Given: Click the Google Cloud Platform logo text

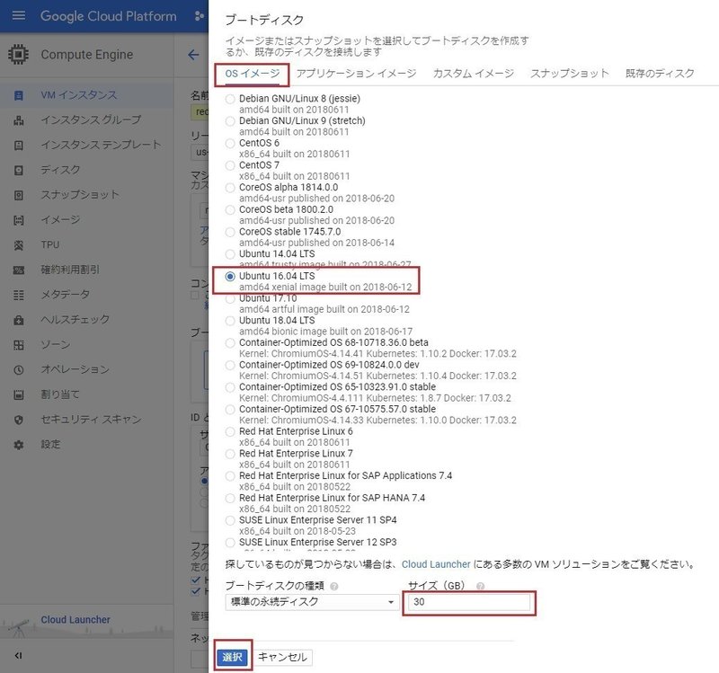Looking at the screenshot, I should coord(108,16).
